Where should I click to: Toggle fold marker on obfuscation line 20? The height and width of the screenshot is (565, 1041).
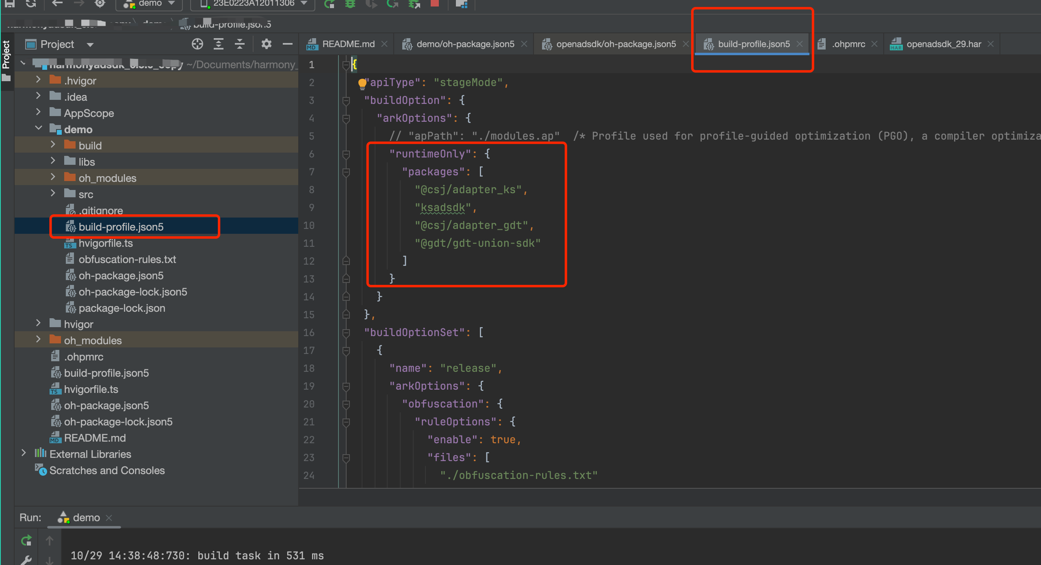pos(346,404)
